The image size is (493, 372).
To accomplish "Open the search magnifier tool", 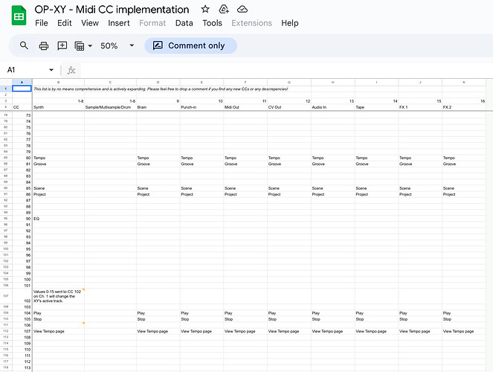I will point(25,45).
